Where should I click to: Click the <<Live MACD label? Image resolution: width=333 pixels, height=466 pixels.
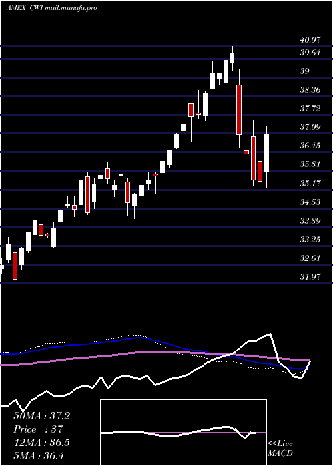[280, 449]
